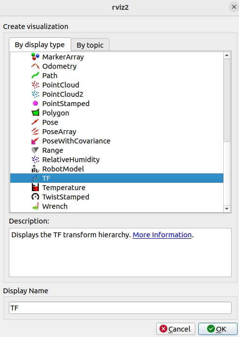Click the scrollbar down arrow
239x337 pixels.
coord(227,208)
